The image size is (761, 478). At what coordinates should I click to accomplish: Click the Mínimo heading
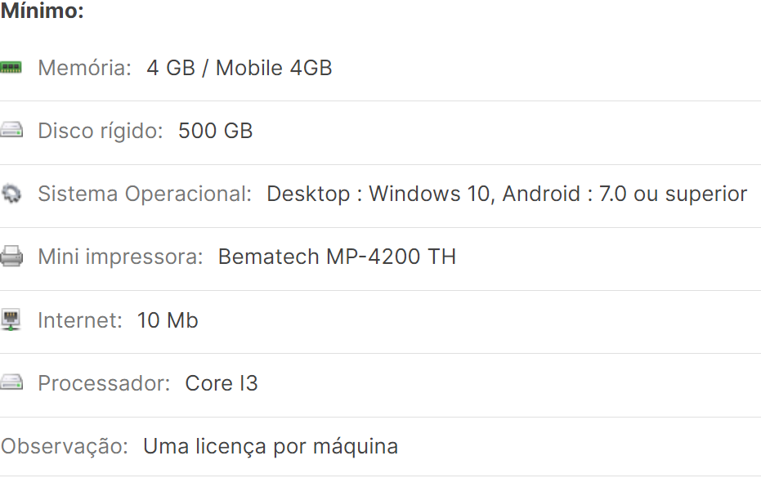pos(43,12)
